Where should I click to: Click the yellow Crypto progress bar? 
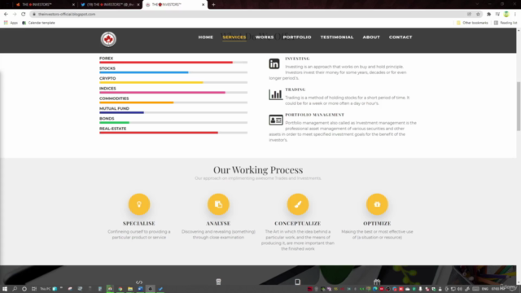(x=151, y=82)
